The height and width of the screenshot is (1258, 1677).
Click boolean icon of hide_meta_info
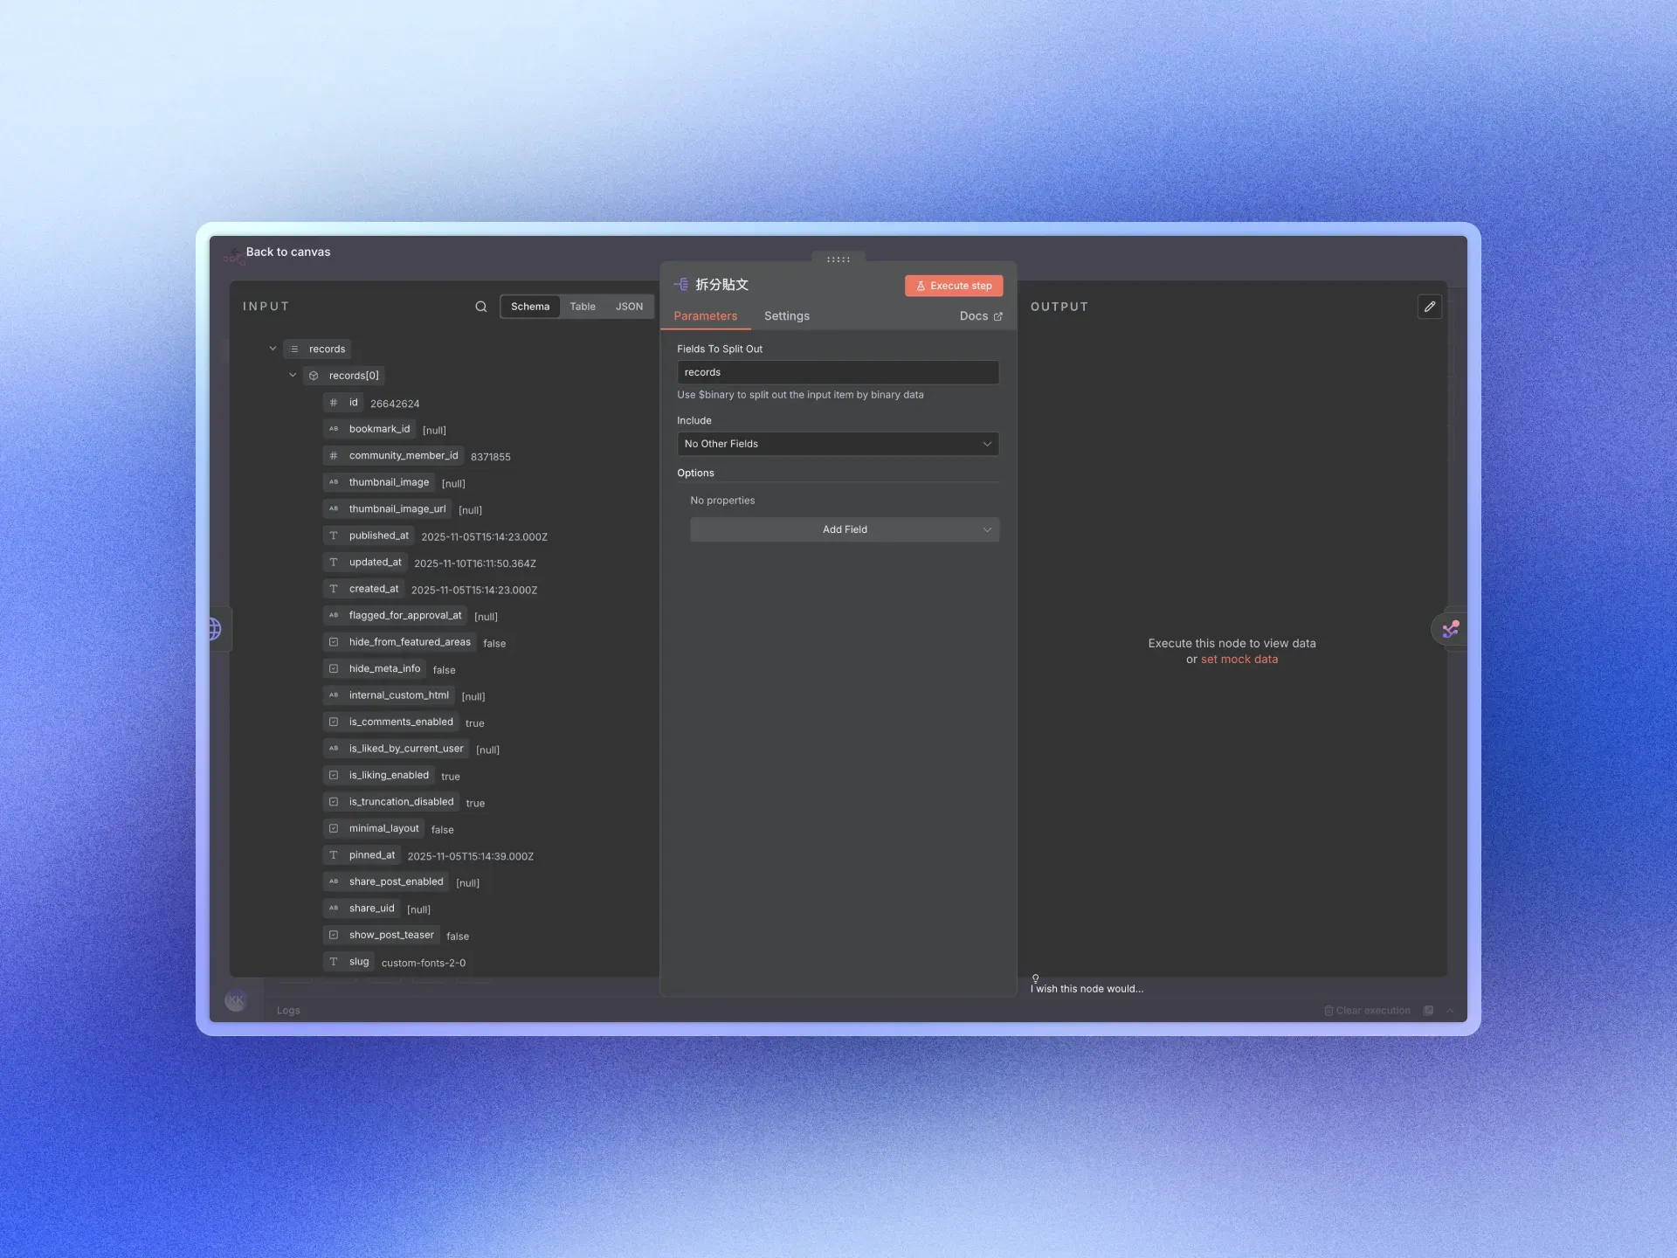(333, 669)
